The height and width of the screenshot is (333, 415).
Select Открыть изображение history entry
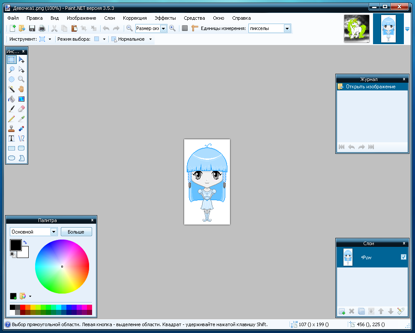click(372, 87)
